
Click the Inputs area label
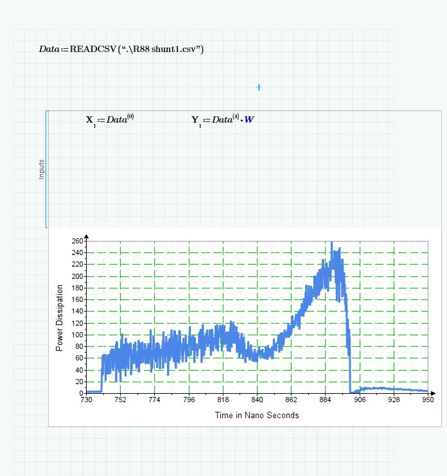[42, 170]
